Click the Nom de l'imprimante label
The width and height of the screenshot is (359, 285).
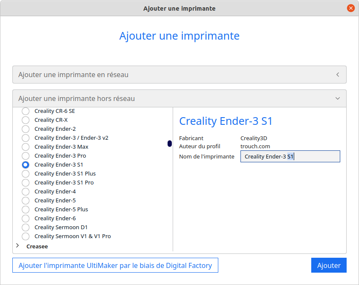click(x=207, y=156)
